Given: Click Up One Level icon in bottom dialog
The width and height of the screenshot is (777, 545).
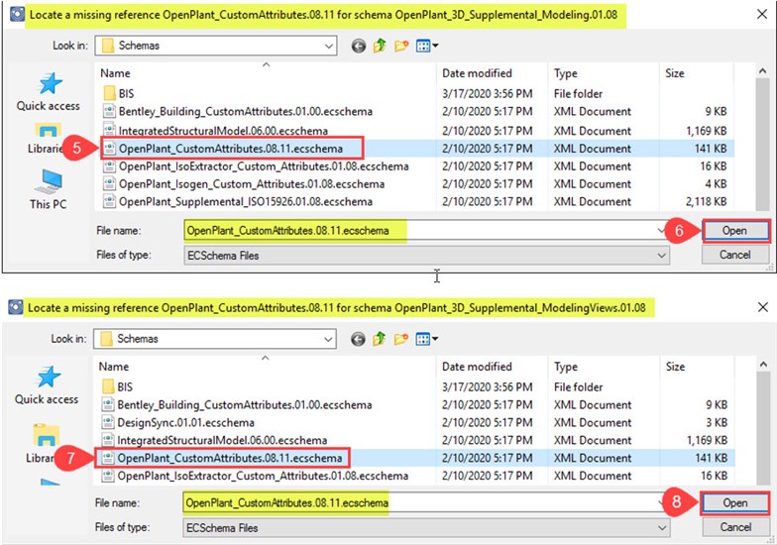Looking at the screenshot, I should pyautogui.click(x=379, y=339).
